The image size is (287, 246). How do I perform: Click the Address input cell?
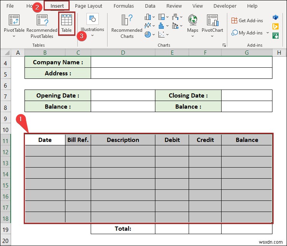pos(181,73)
